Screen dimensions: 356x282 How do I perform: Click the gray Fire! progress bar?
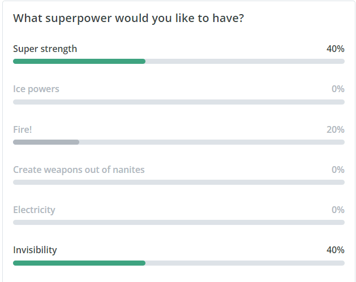click(46, 142)
